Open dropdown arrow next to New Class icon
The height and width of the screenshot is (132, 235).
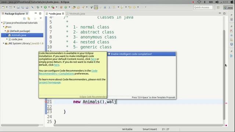pyautogui.click(x=69, y=7)
